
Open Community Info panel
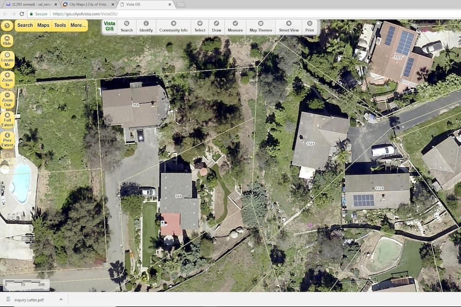pyautogui.click(x=173, y=27)
